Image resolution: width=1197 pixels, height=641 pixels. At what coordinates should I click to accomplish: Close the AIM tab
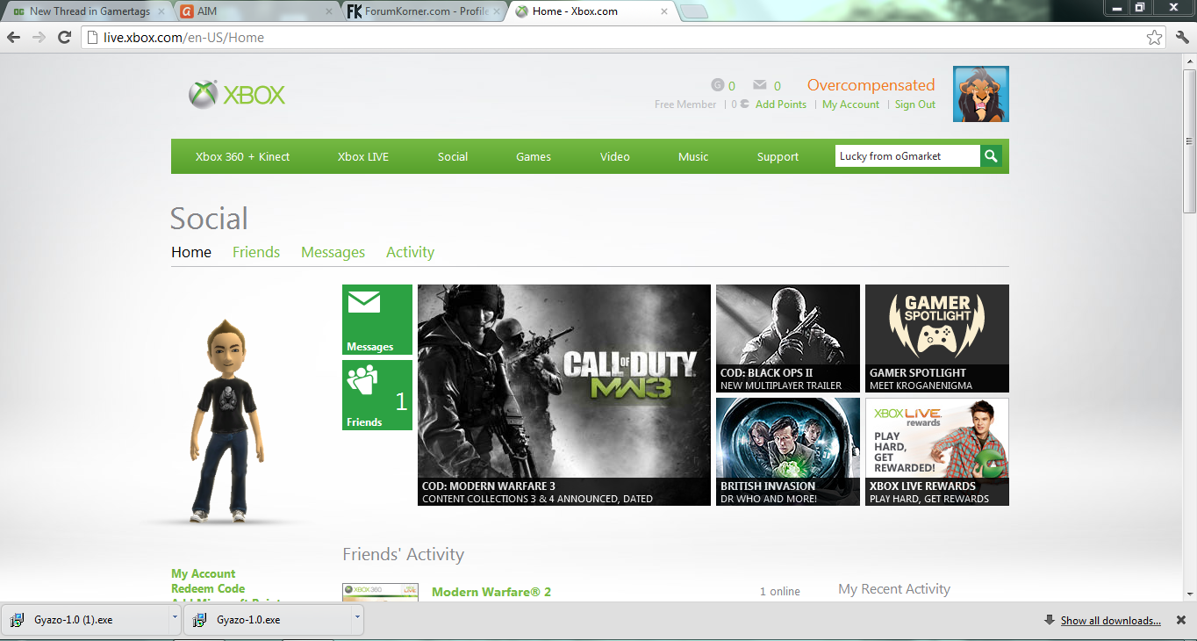329,11
